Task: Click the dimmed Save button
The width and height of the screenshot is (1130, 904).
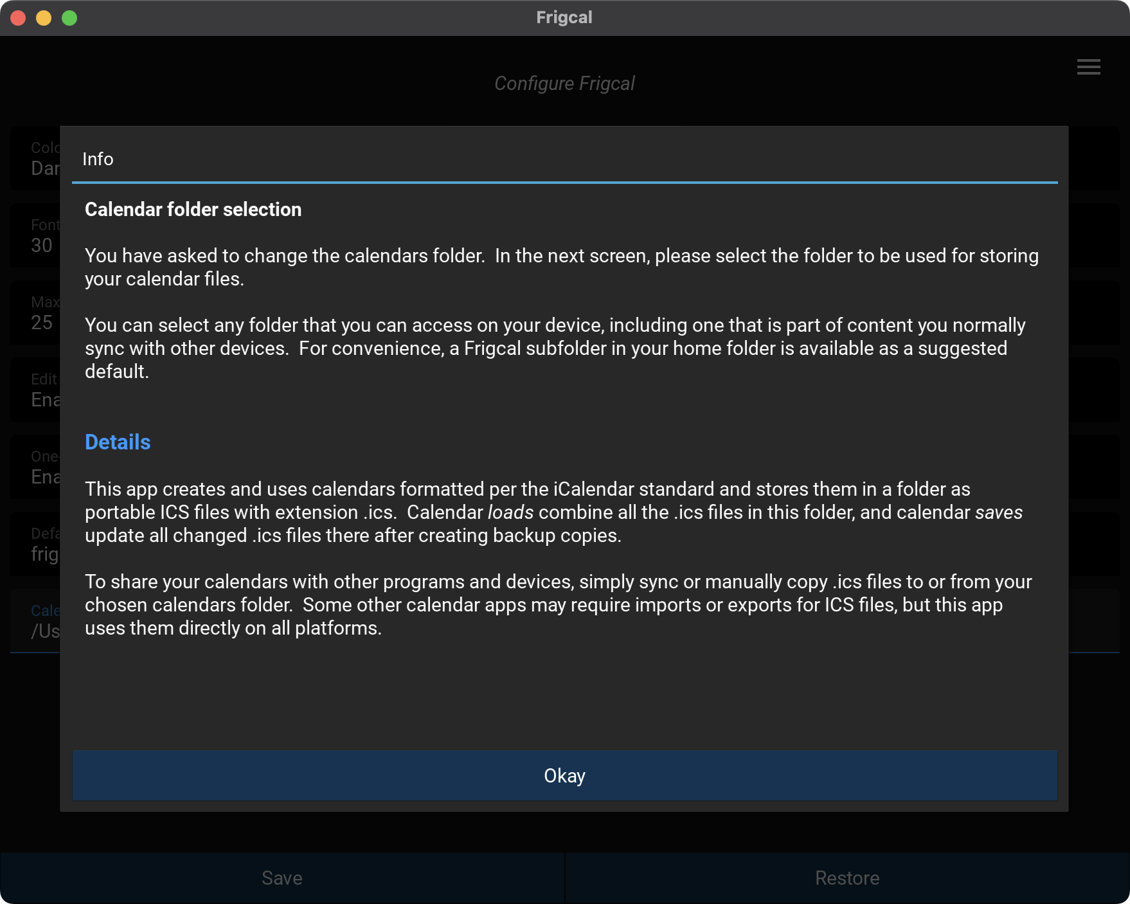Action: pos(282,878)
